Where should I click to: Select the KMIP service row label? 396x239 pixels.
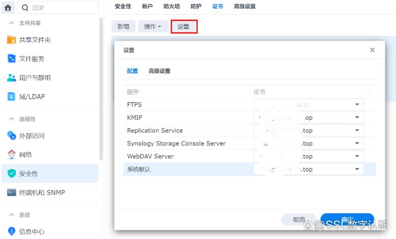pyautogui.click(x=135, y=117)
